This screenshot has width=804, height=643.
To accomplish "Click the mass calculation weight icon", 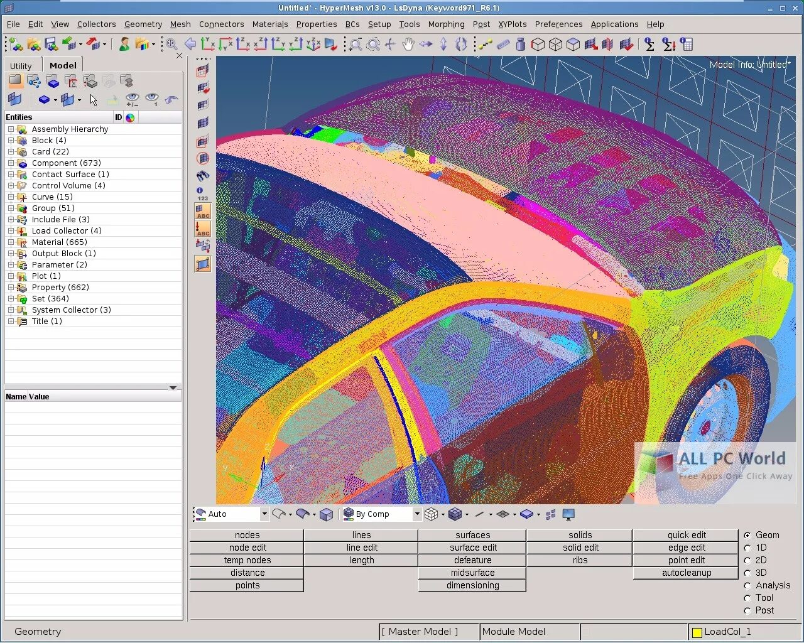I will tap(520, 44).
